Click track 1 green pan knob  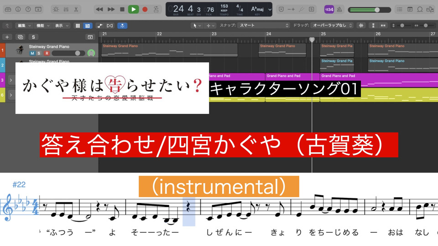point(91,53)
